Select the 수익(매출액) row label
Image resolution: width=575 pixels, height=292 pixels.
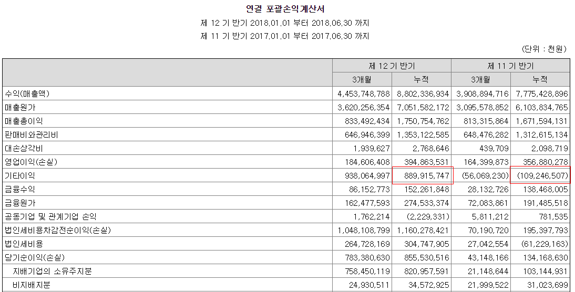point(27,94)
